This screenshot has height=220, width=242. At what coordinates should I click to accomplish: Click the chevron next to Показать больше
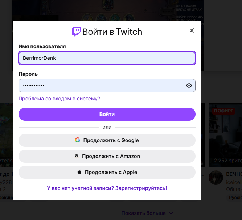tap(171, 213)
